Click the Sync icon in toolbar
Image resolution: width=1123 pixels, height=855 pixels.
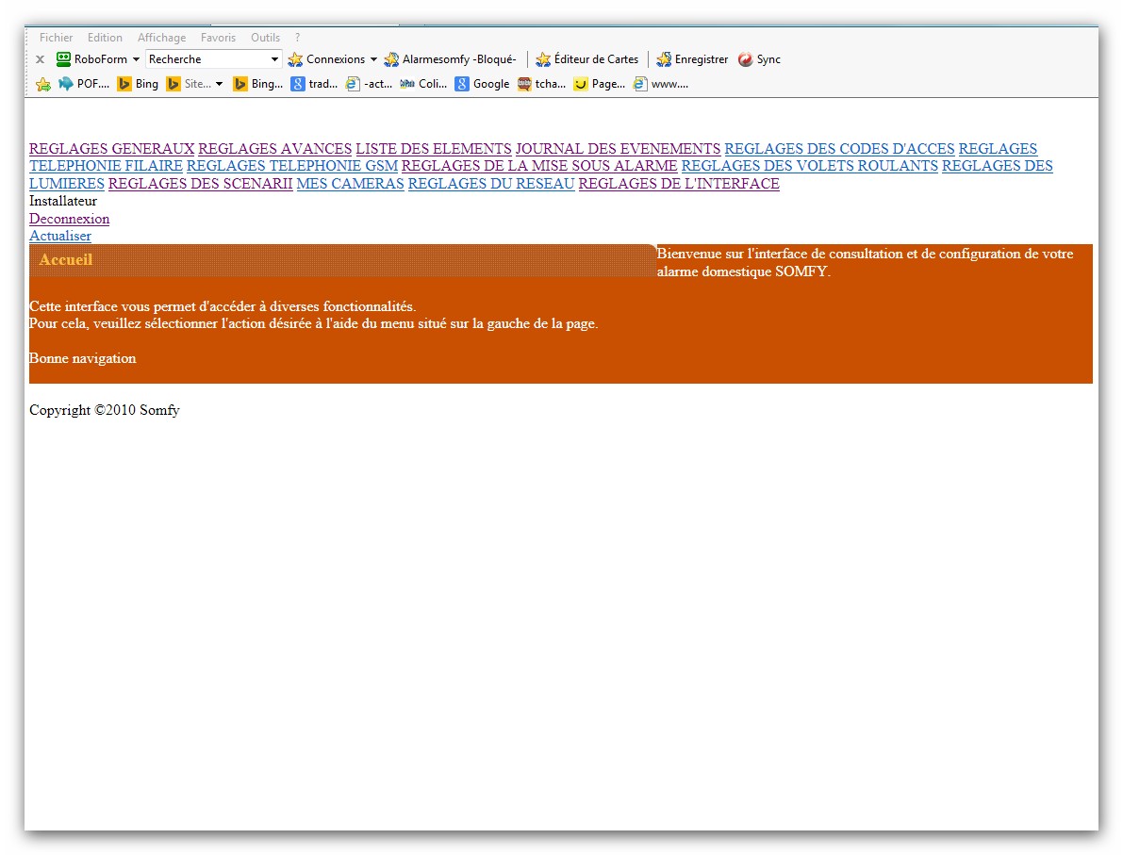tap(746, 59)
